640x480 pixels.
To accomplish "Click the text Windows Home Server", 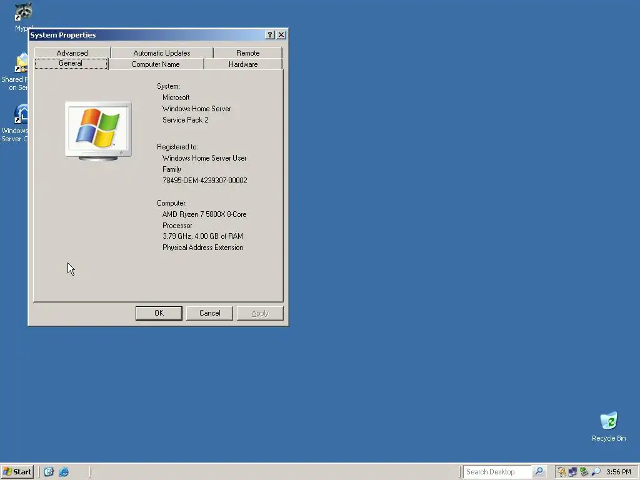I will (197, 109).
